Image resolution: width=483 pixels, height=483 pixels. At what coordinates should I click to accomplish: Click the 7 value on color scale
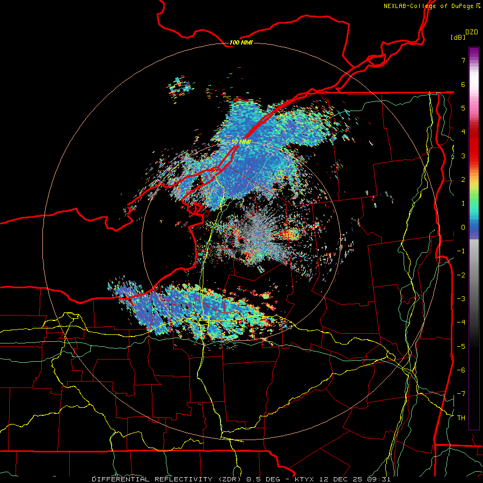463,60
